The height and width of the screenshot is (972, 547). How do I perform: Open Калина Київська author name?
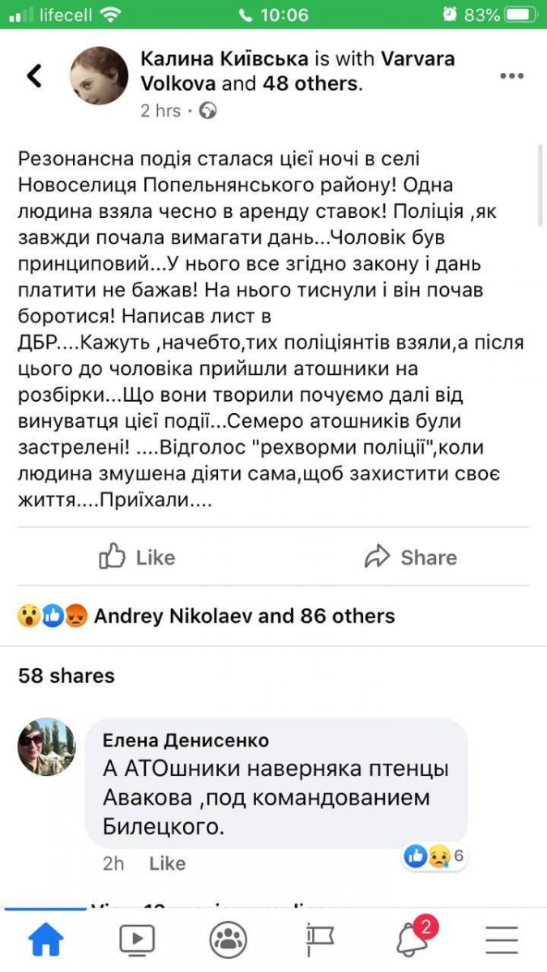[x=225, y=59]
